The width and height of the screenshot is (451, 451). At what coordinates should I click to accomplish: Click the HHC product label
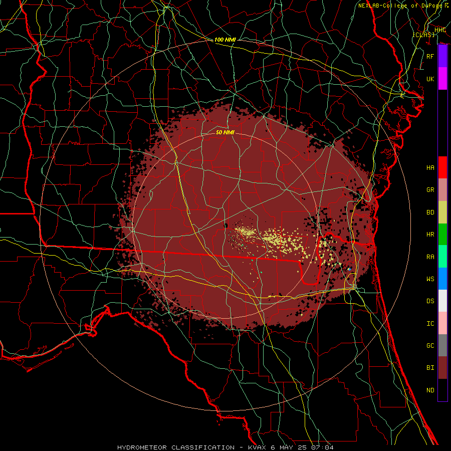coord(440,30)
